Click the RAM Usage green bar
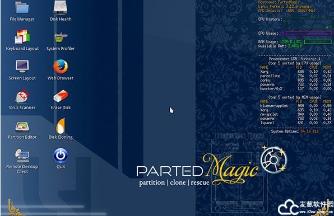334x216 pixels. click(x=318, y=41)
